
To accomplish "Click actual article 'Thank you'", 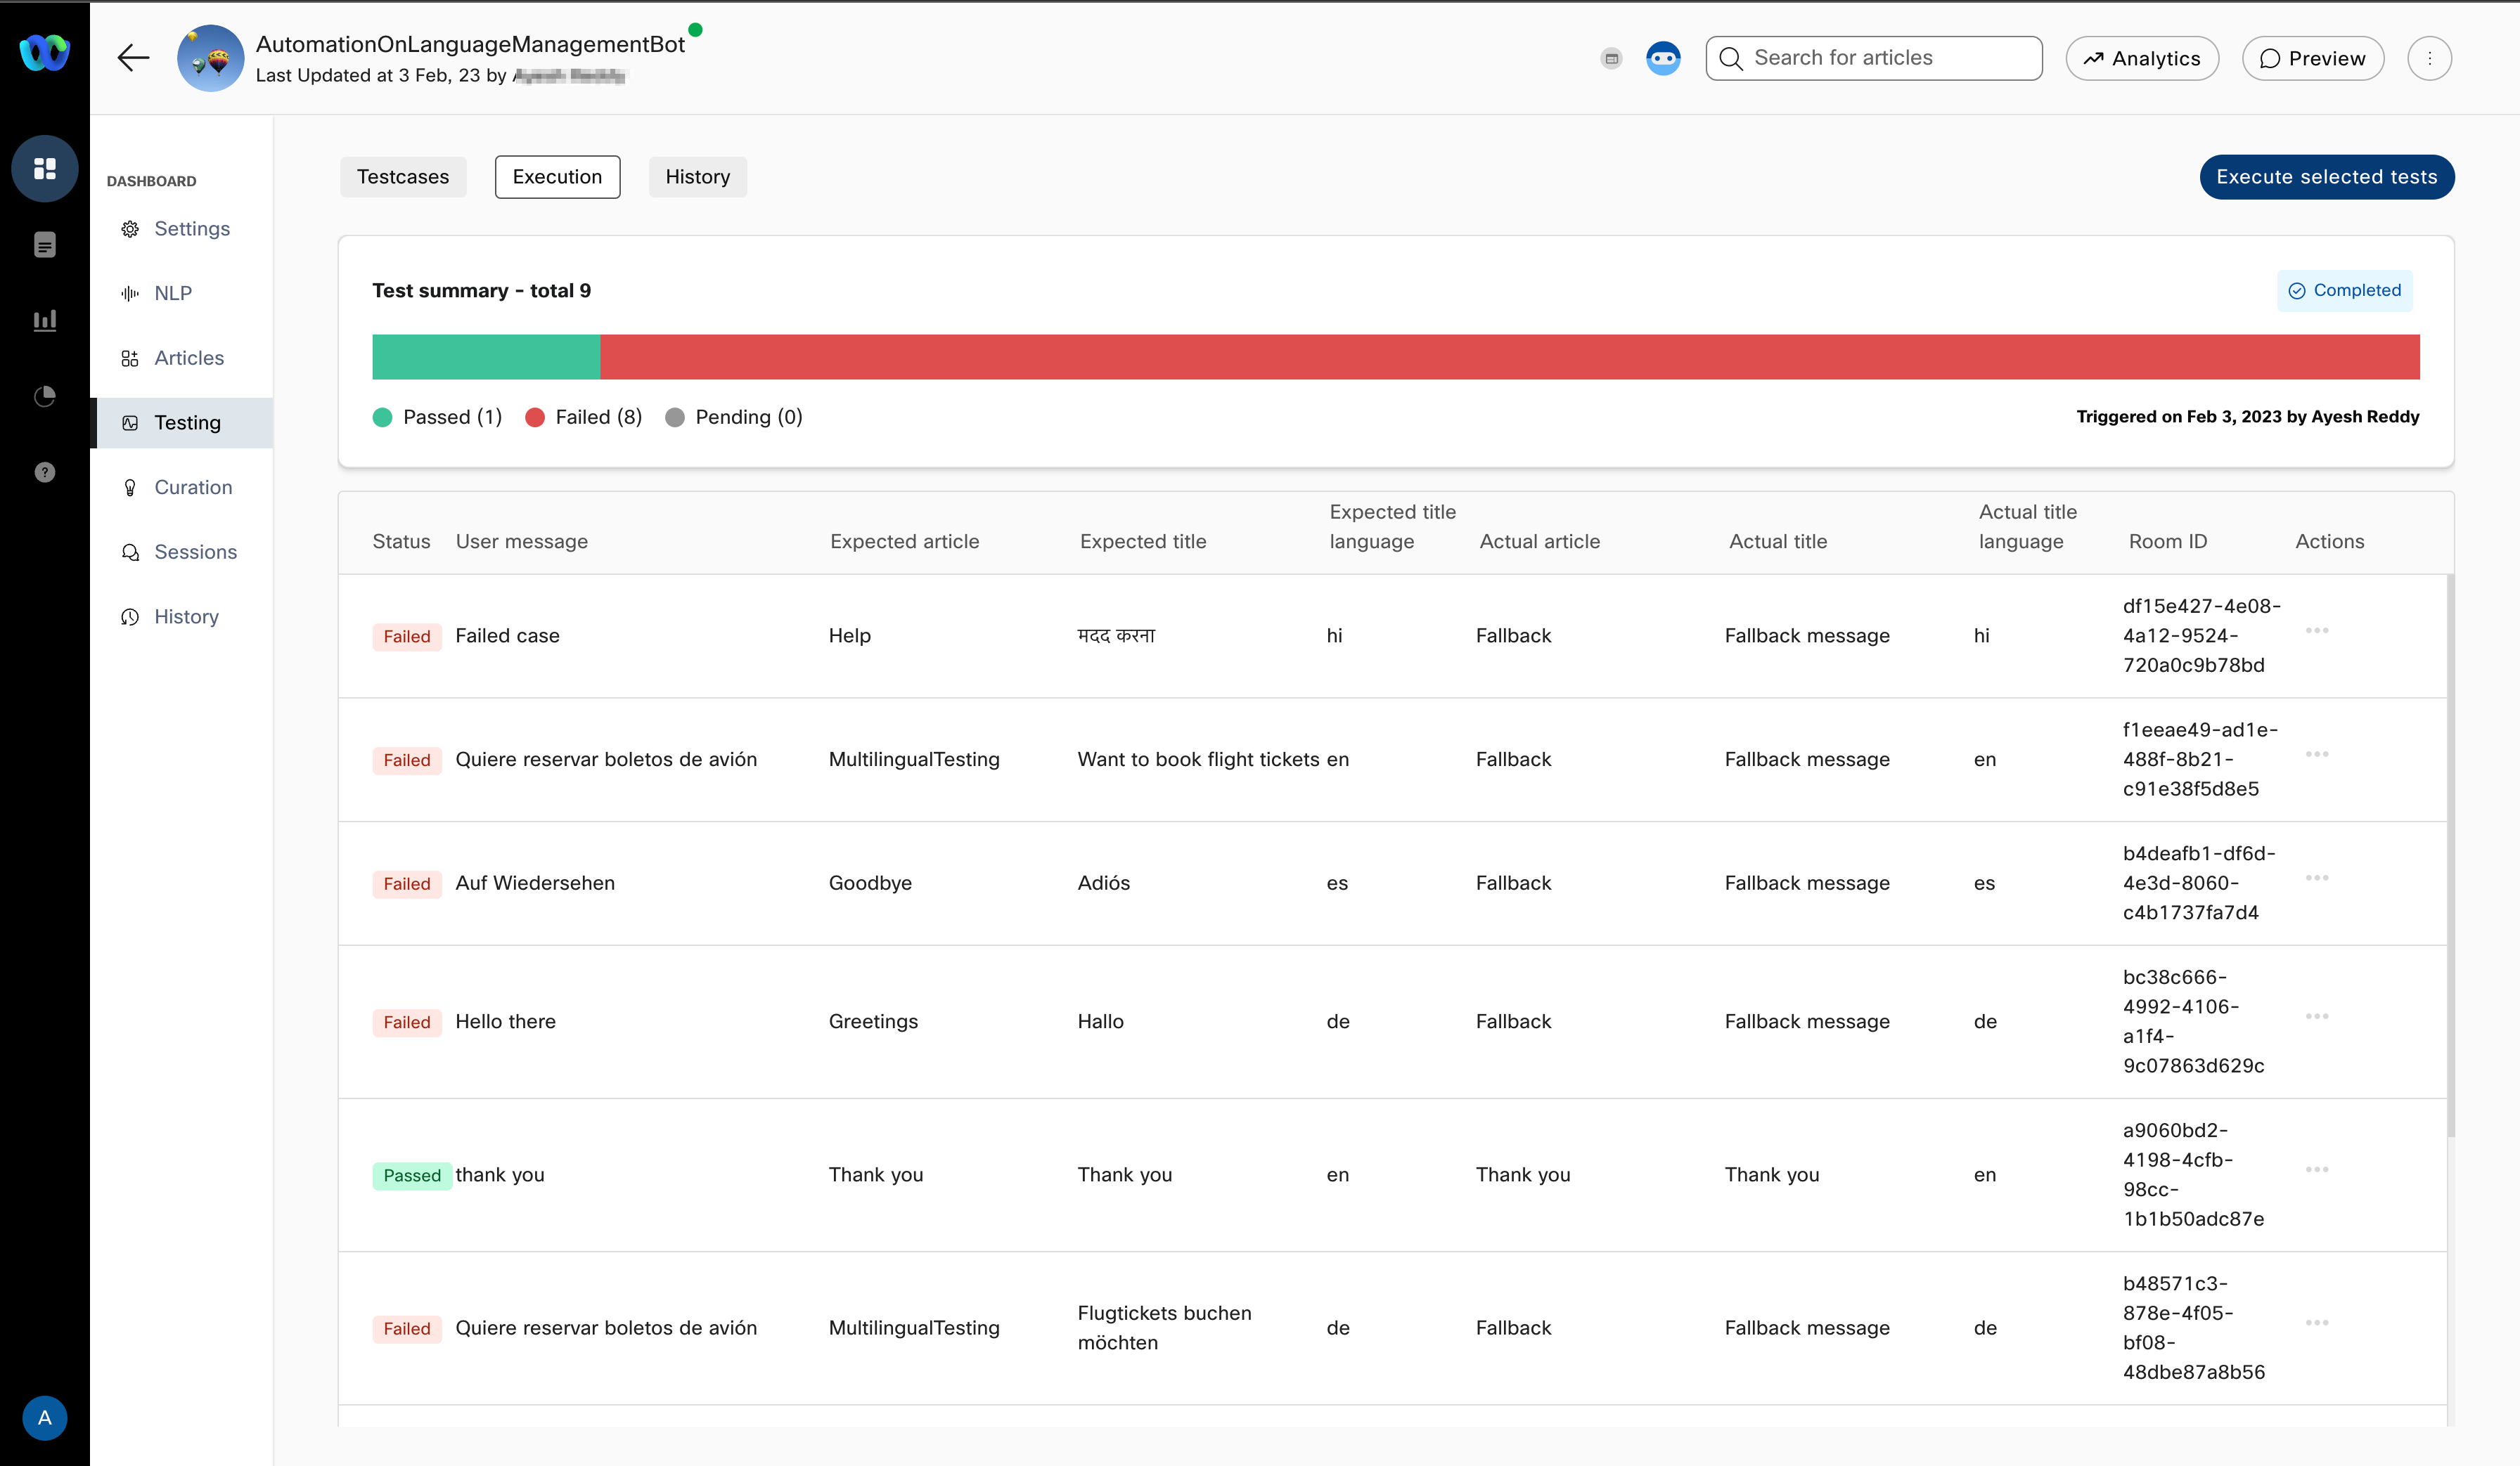I will [x=1523, y=1175].
